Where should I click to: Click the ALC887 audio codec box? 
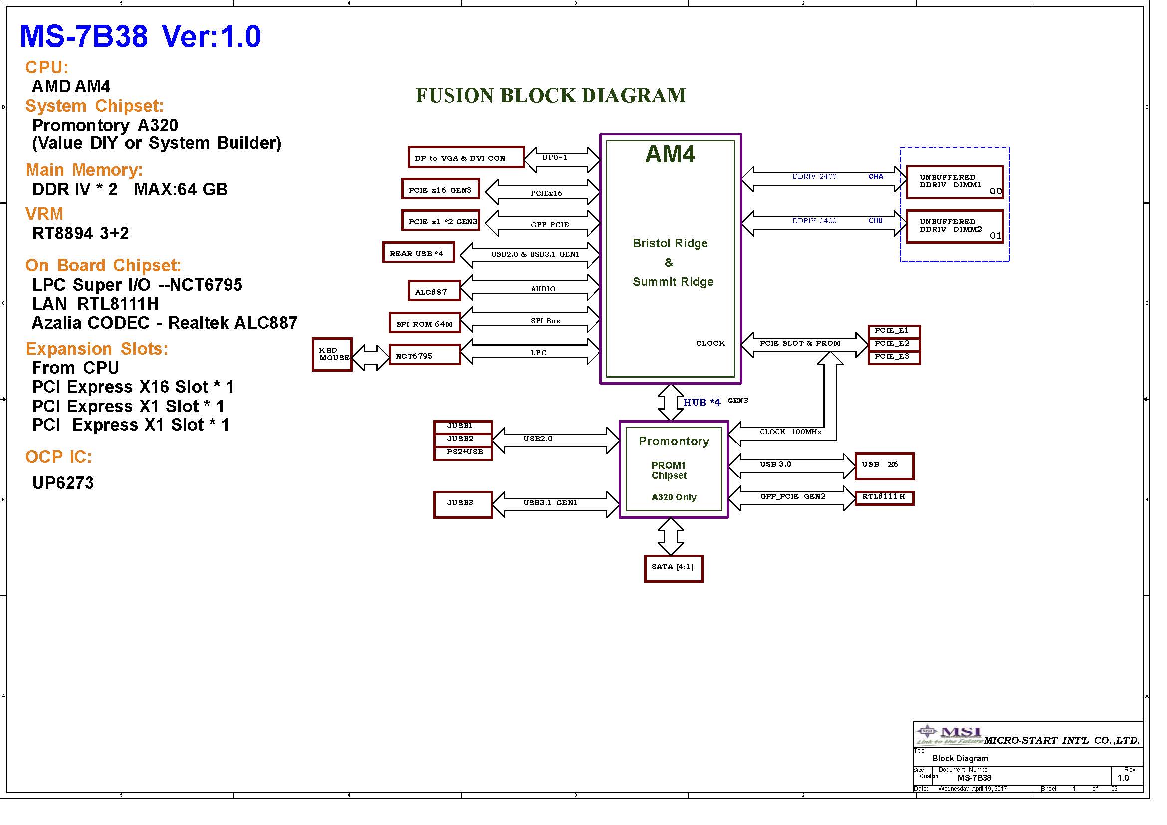point(434,292)
